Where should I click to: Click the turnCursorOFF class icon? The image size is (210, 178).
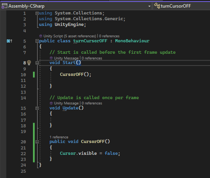pyautogui.click(x=157, y=6)
